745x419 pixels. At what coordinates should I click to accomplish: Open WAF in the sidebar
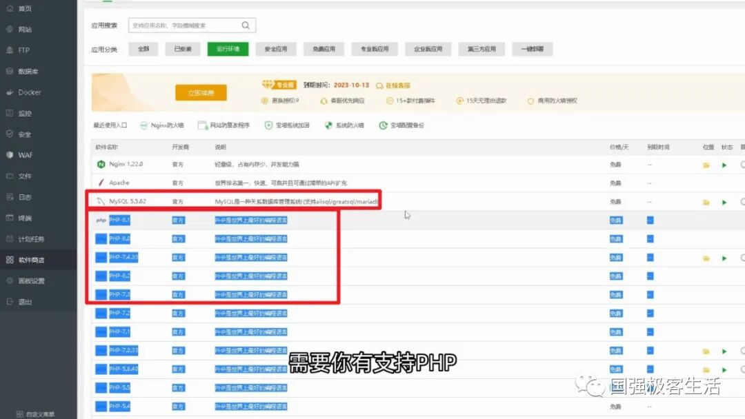coord(26,155)
